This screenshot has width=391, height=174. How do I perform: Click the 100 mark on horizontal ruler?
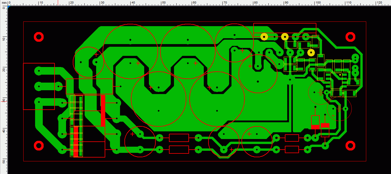click(318, 3)
